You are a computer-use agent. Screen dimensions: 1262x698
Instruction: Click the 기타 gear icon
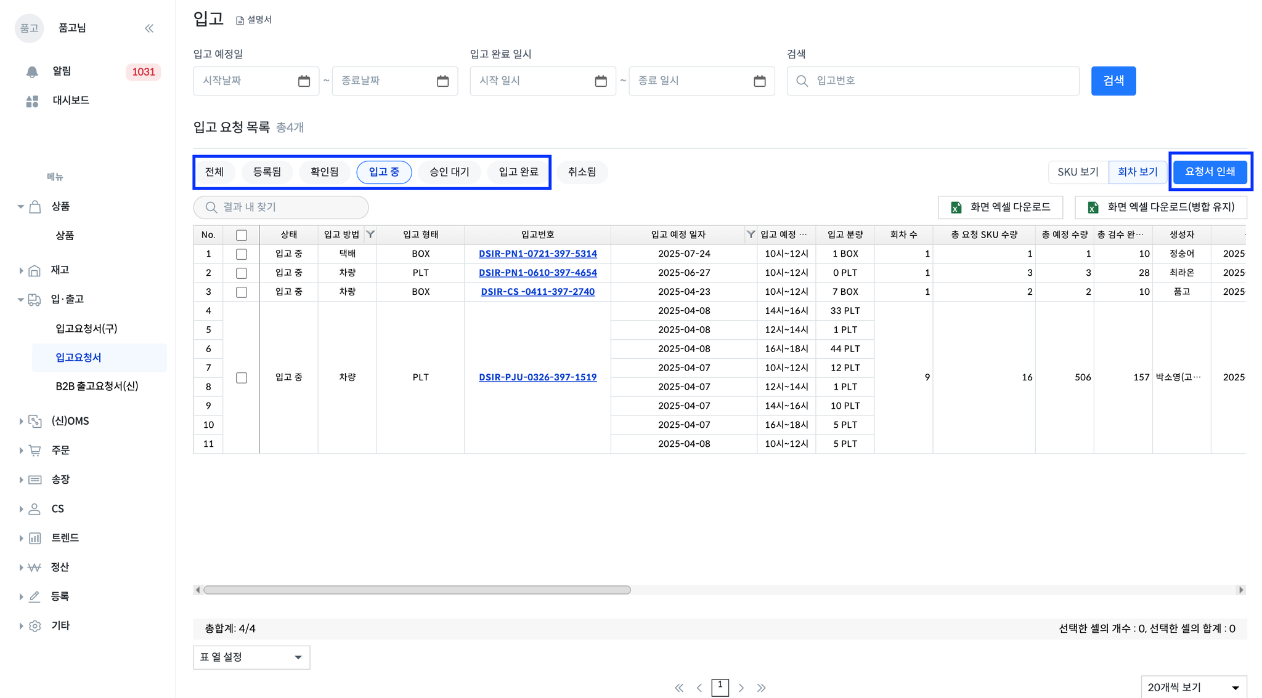(x=35, y=626)
